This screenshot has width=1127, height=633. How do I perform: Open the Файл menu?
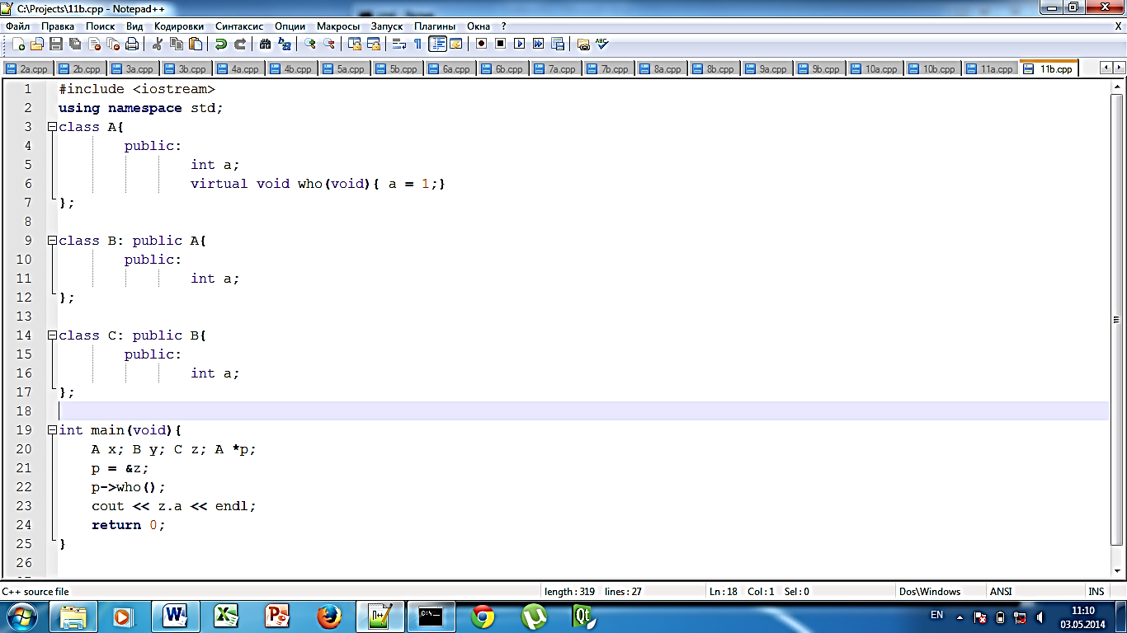coord(17,26)
